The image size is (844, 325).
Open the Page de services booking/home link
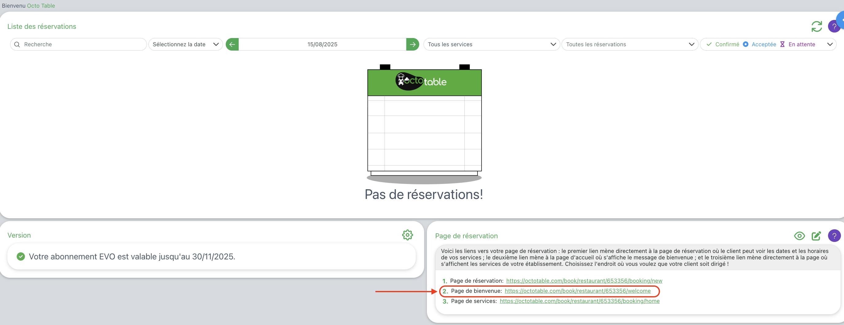coord(580,301)
